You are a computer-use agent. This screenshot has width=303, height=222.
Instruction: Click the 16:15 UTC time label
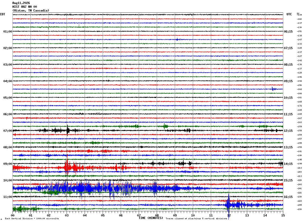288,197
